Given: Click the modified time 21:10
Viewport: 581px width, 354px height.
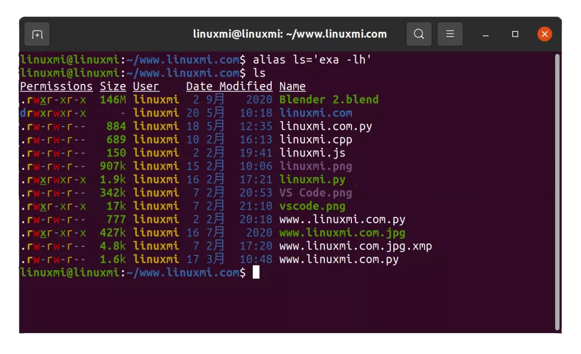Looking at the screenshot, I should click(256, 206).
